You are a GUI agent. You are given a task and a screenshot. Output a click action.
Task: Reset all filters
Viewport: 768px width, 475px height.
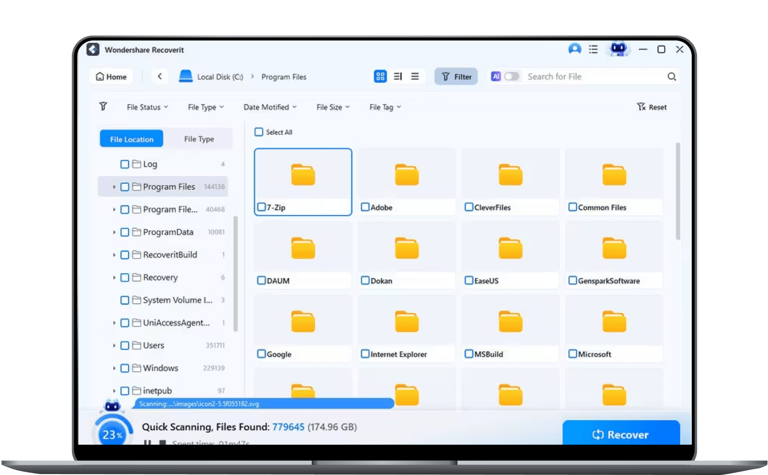pos(652,107)
